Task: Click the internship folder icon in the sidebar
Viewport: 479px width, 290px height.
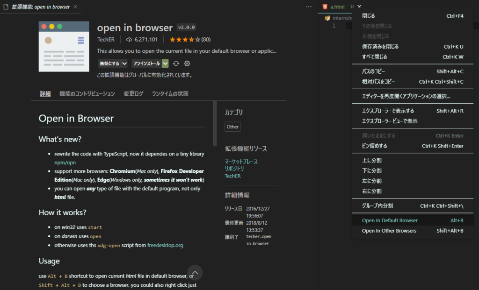Action: (328, 18)
